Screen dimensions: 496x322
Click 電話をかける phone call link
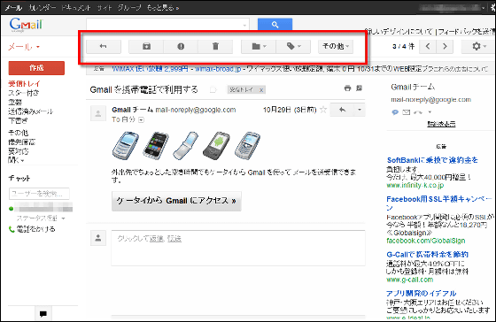[35, 229]
